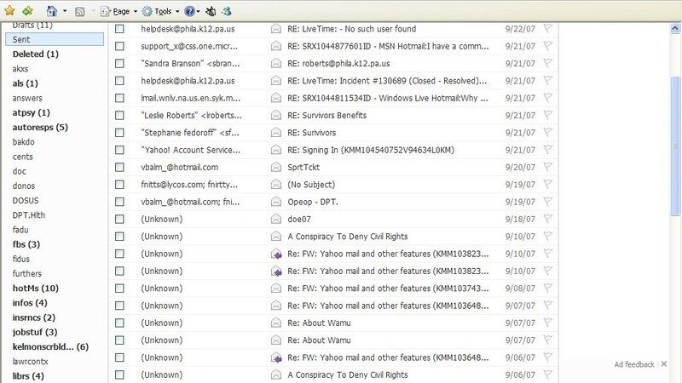The image size is (682, 383).
Task: Open the Home button dropdown arrow
Action: point(65,12)
